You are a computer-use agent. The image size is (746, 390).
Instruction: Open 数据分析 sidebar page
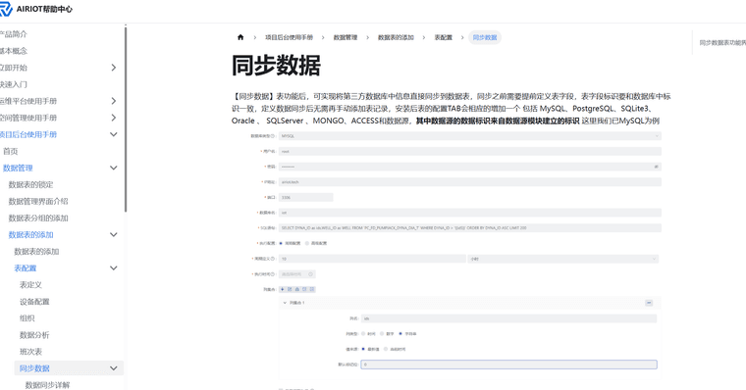click(34, 335)
